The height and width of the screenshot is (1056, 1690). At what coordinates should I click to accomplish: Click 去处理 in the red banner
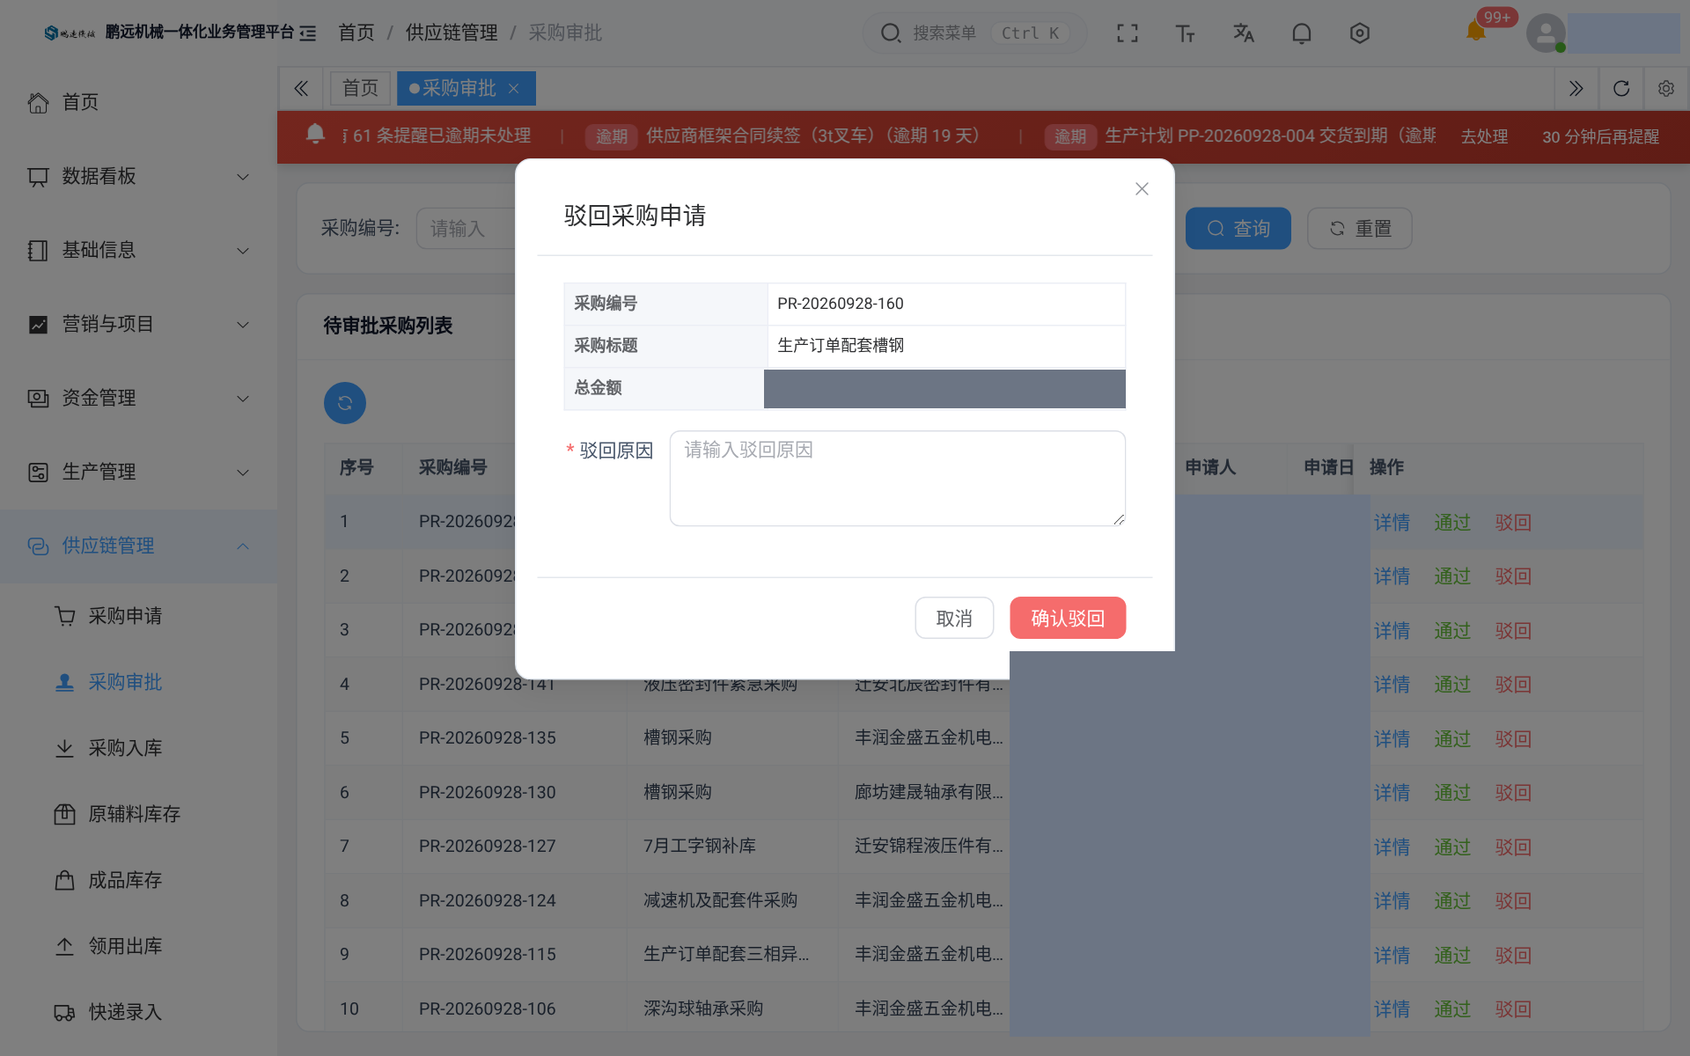coord(1484,136)
